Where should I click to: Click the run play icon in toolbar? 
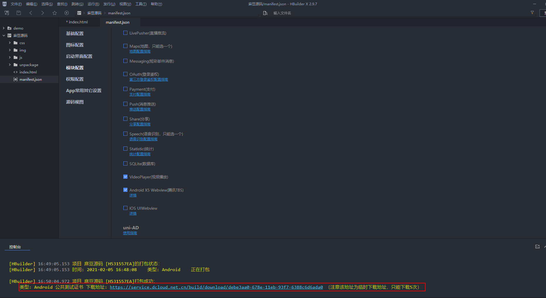(x=67, y=13)
